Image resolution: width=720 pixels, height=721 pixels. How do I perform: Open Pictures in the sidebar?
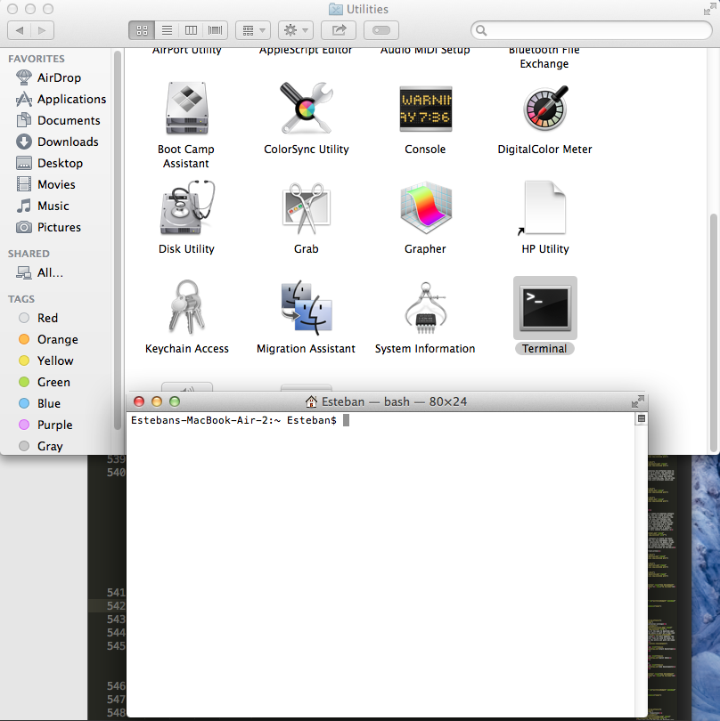click(x=48, y=227)
